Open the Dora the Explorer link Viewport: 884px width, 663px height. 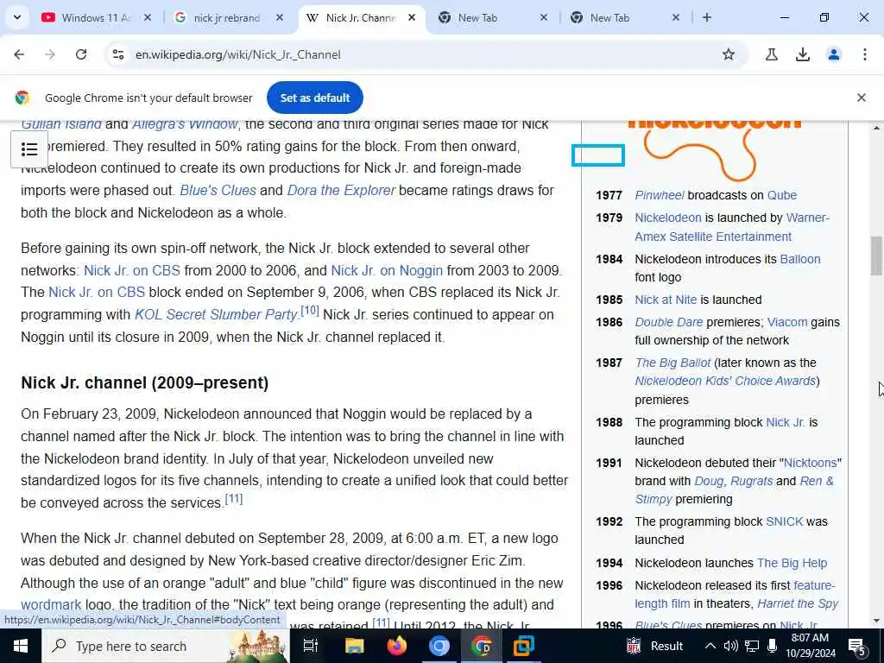pos(341,191)
